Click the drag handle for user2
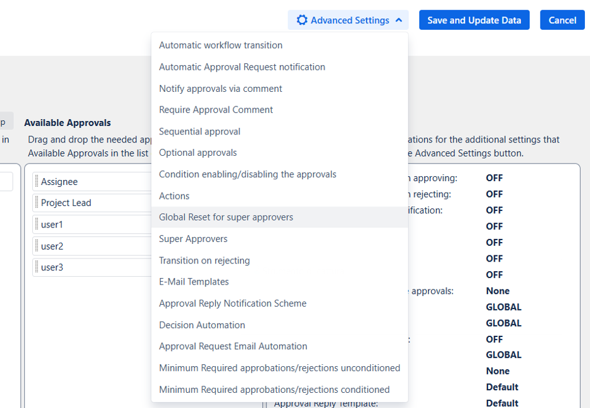This screenshot has width=590, height=408. click(x=37, y=246)
